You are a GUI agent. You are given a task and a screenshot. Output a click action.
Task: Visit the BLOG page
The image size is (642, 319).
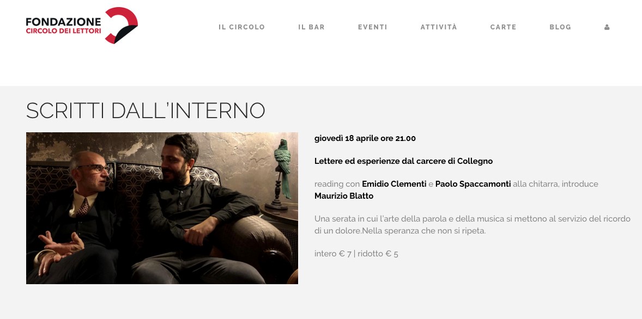560,27
